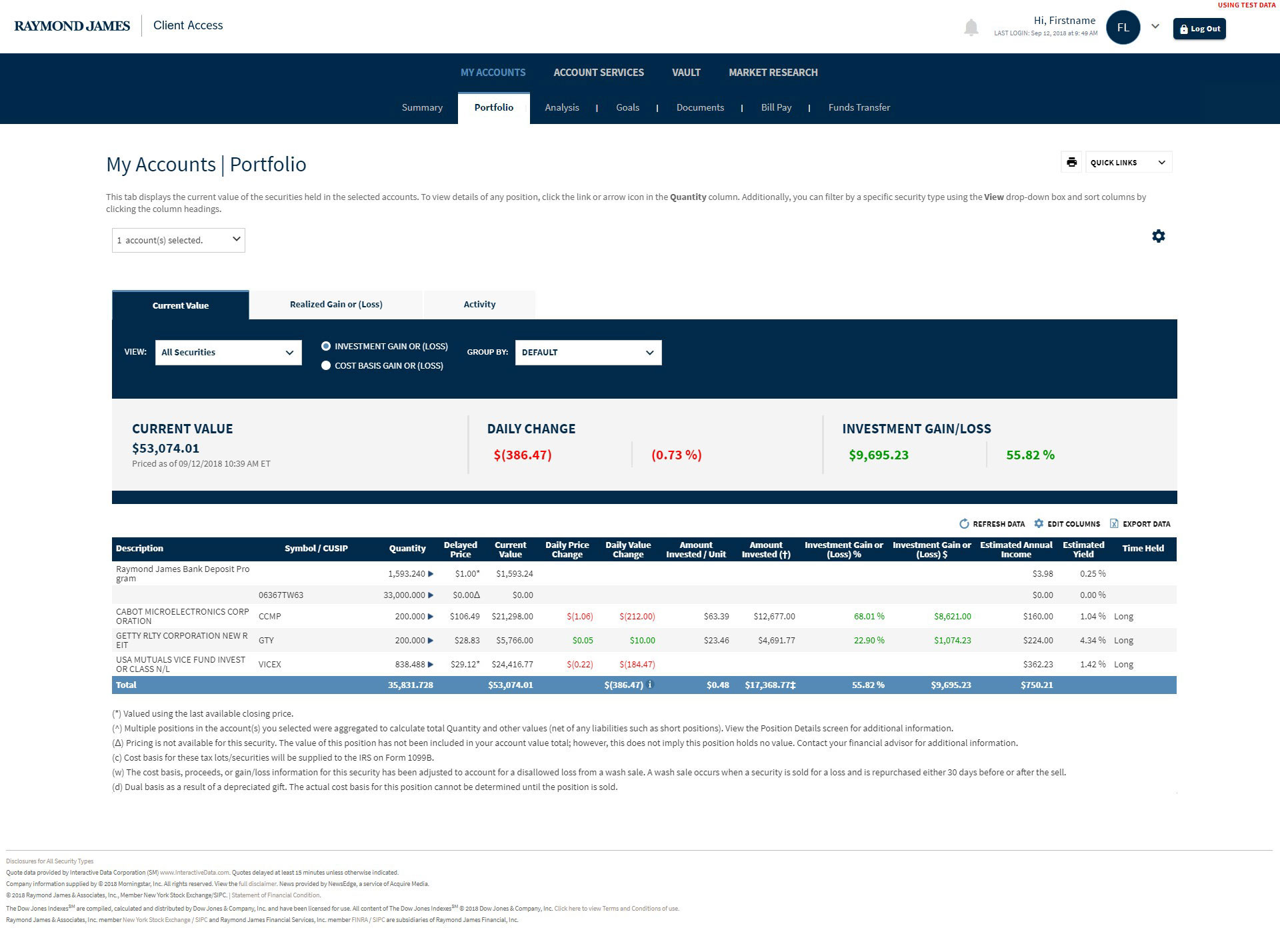Open the View All Securities dropdown
1280x934 pixels.
[228, 353]
